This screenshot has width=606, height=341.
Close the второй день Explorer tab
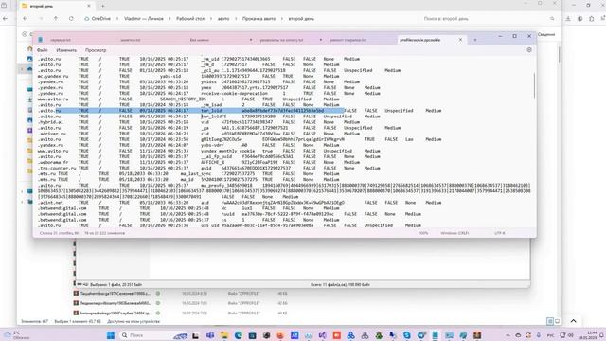point(89,6)
